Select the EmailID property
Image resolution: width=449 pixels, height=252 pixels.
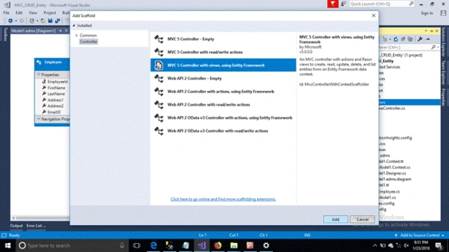(54, 112)
